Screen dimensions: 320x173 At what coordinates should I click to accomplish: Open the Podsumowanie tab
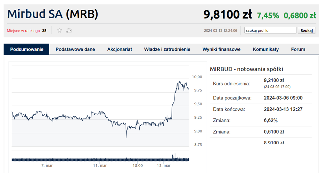tap(27, 49)
